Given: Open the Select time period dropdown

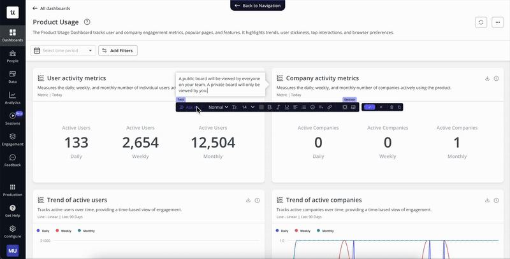Looking at the screenshot, I should 63,50.
